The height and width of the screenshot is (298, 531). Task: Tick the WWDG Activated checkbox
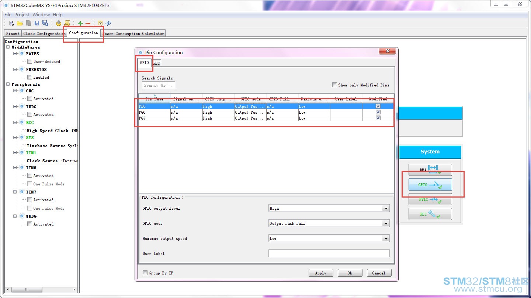click(29, 224)
